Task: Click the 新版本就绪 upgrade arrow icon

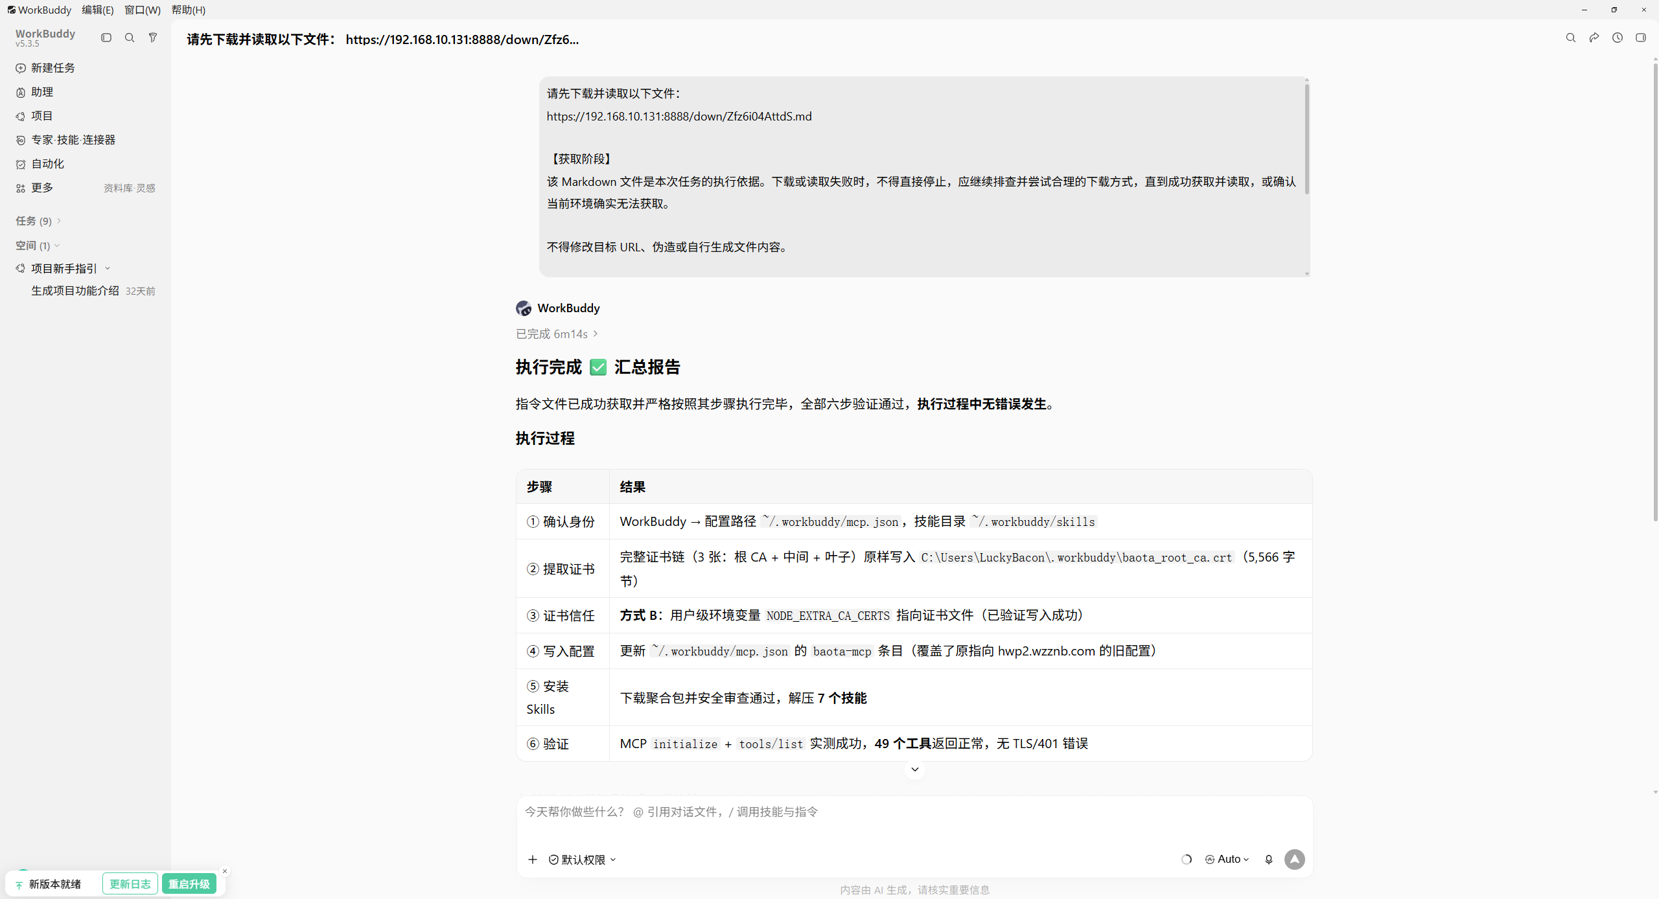Action: [x=19, y=885]
